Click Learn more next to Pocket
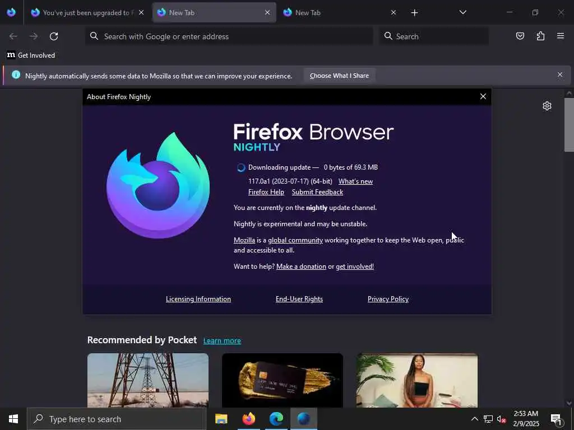This screenshot has width=574, height=430. [x=222, y=341]
